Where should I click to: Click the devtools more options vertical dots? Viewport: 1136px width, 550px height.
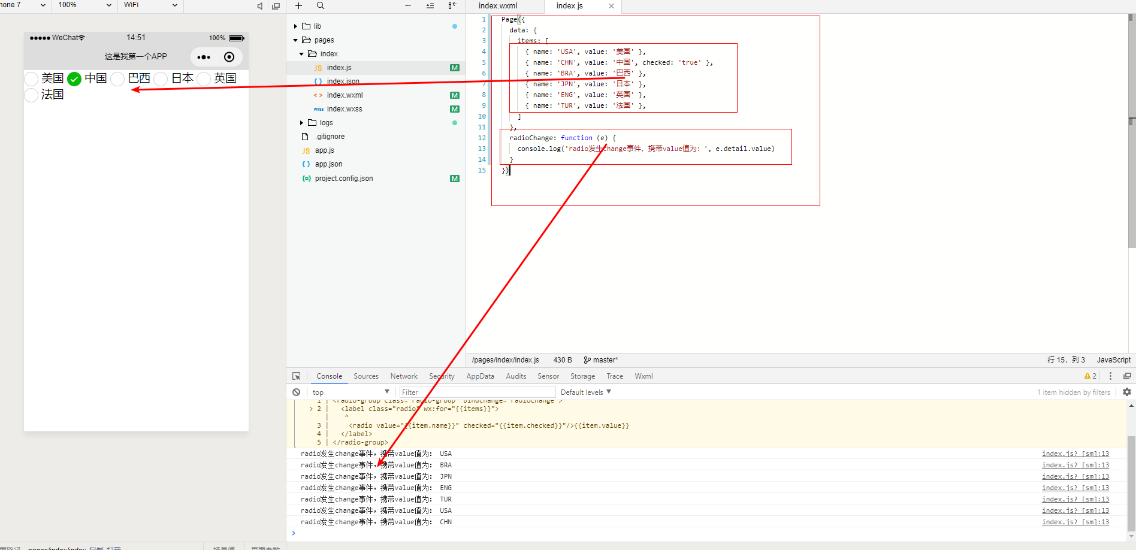click(1110, 376)
